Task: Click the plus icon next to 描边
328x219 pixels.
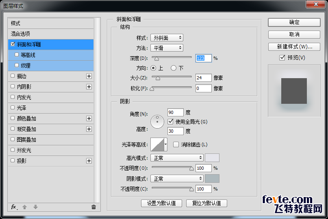Action: tap(89, 76)
